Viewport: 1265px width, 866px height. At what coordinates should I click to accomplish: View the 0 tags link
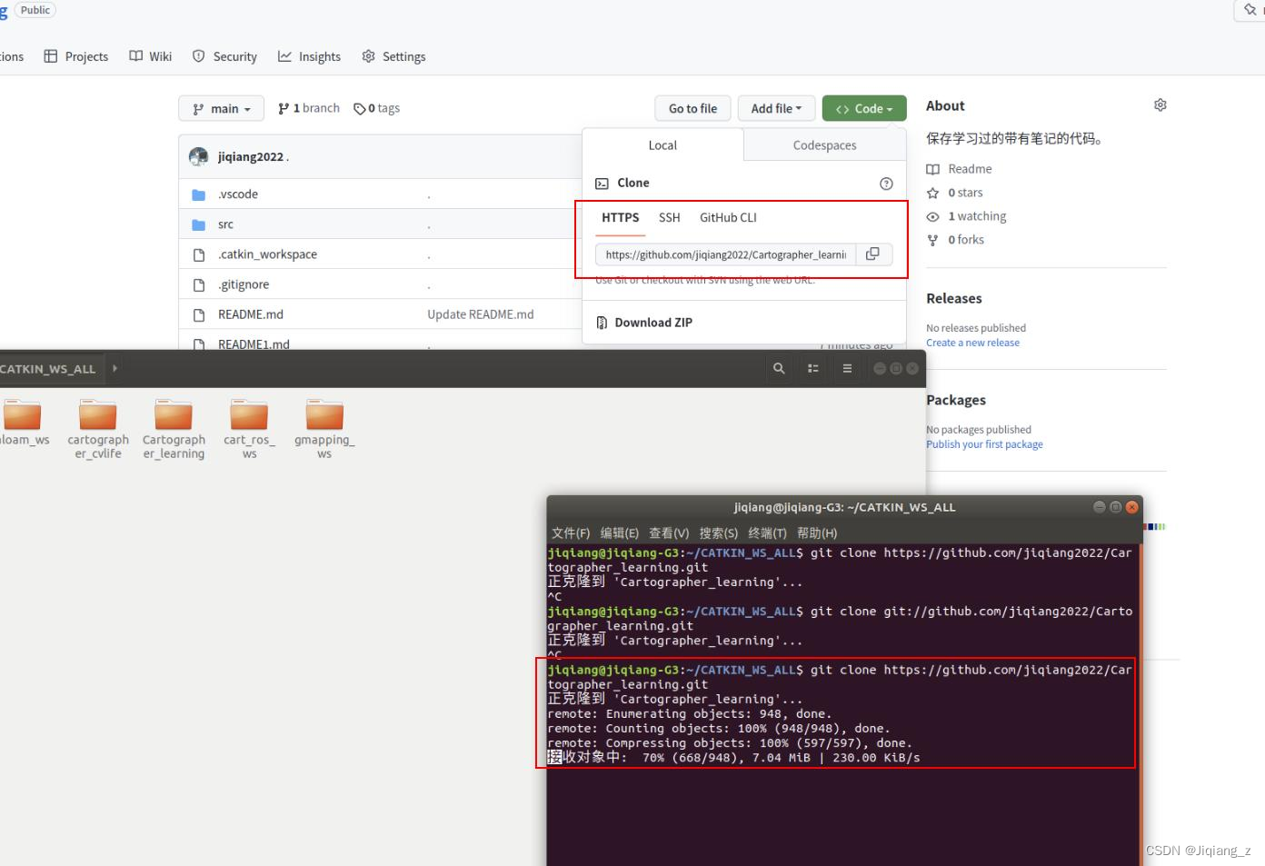coord(376,108)
